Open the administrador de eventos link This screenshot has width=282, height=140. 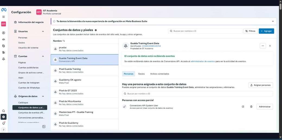pyautogui.click(x=203, y=61)
